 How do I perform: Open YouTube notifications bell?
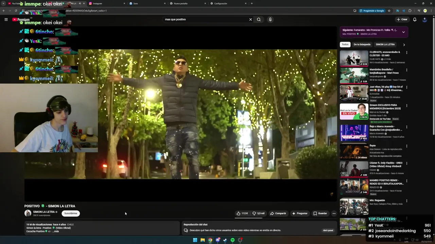pos(415,19)
